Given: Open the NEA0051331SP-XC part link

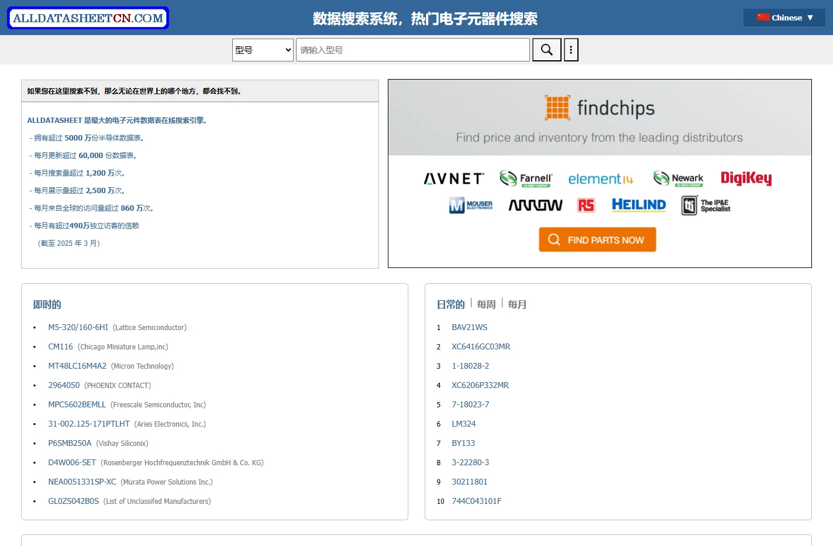Looking at the screenshot, I should coord(82,482).
